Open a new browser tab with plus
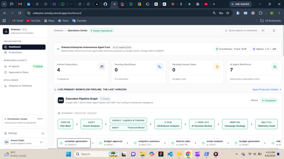Screen dimensions: 284x159 214,4
